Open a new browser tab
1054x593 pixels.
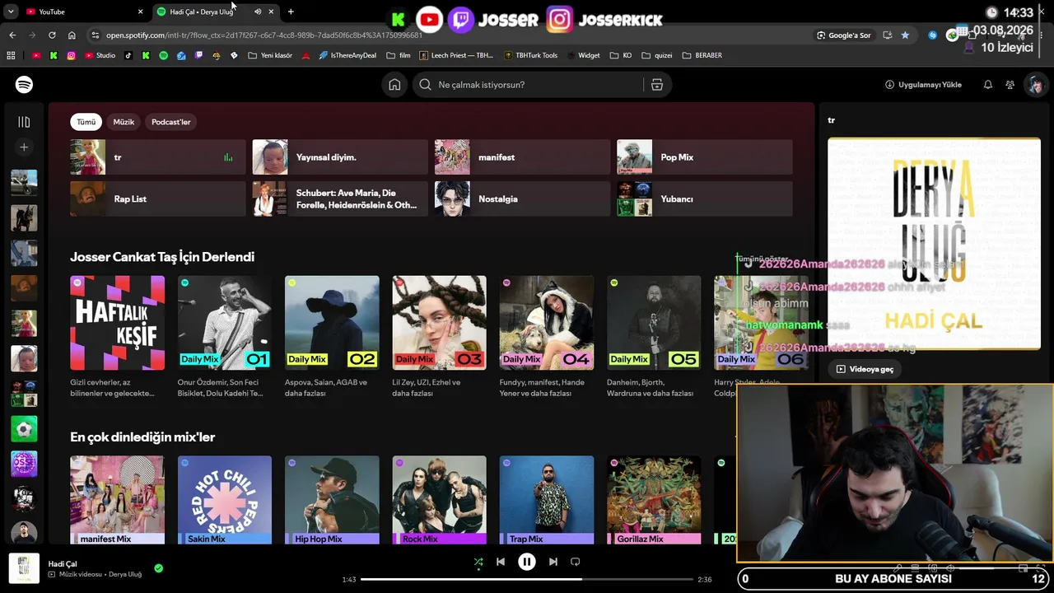pyautogui.click(x=291, y=12)
